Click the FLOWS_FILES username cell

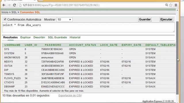point(12,78)
